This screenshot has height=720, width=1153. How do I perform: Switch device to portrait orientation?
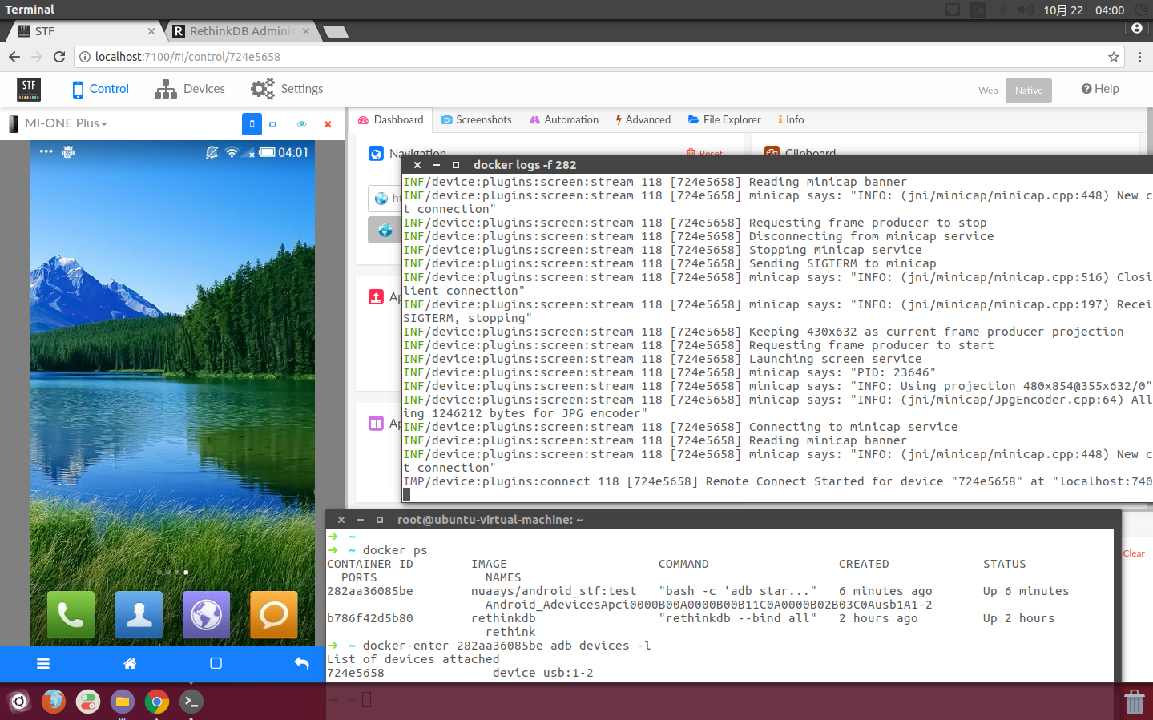point(252,124)
